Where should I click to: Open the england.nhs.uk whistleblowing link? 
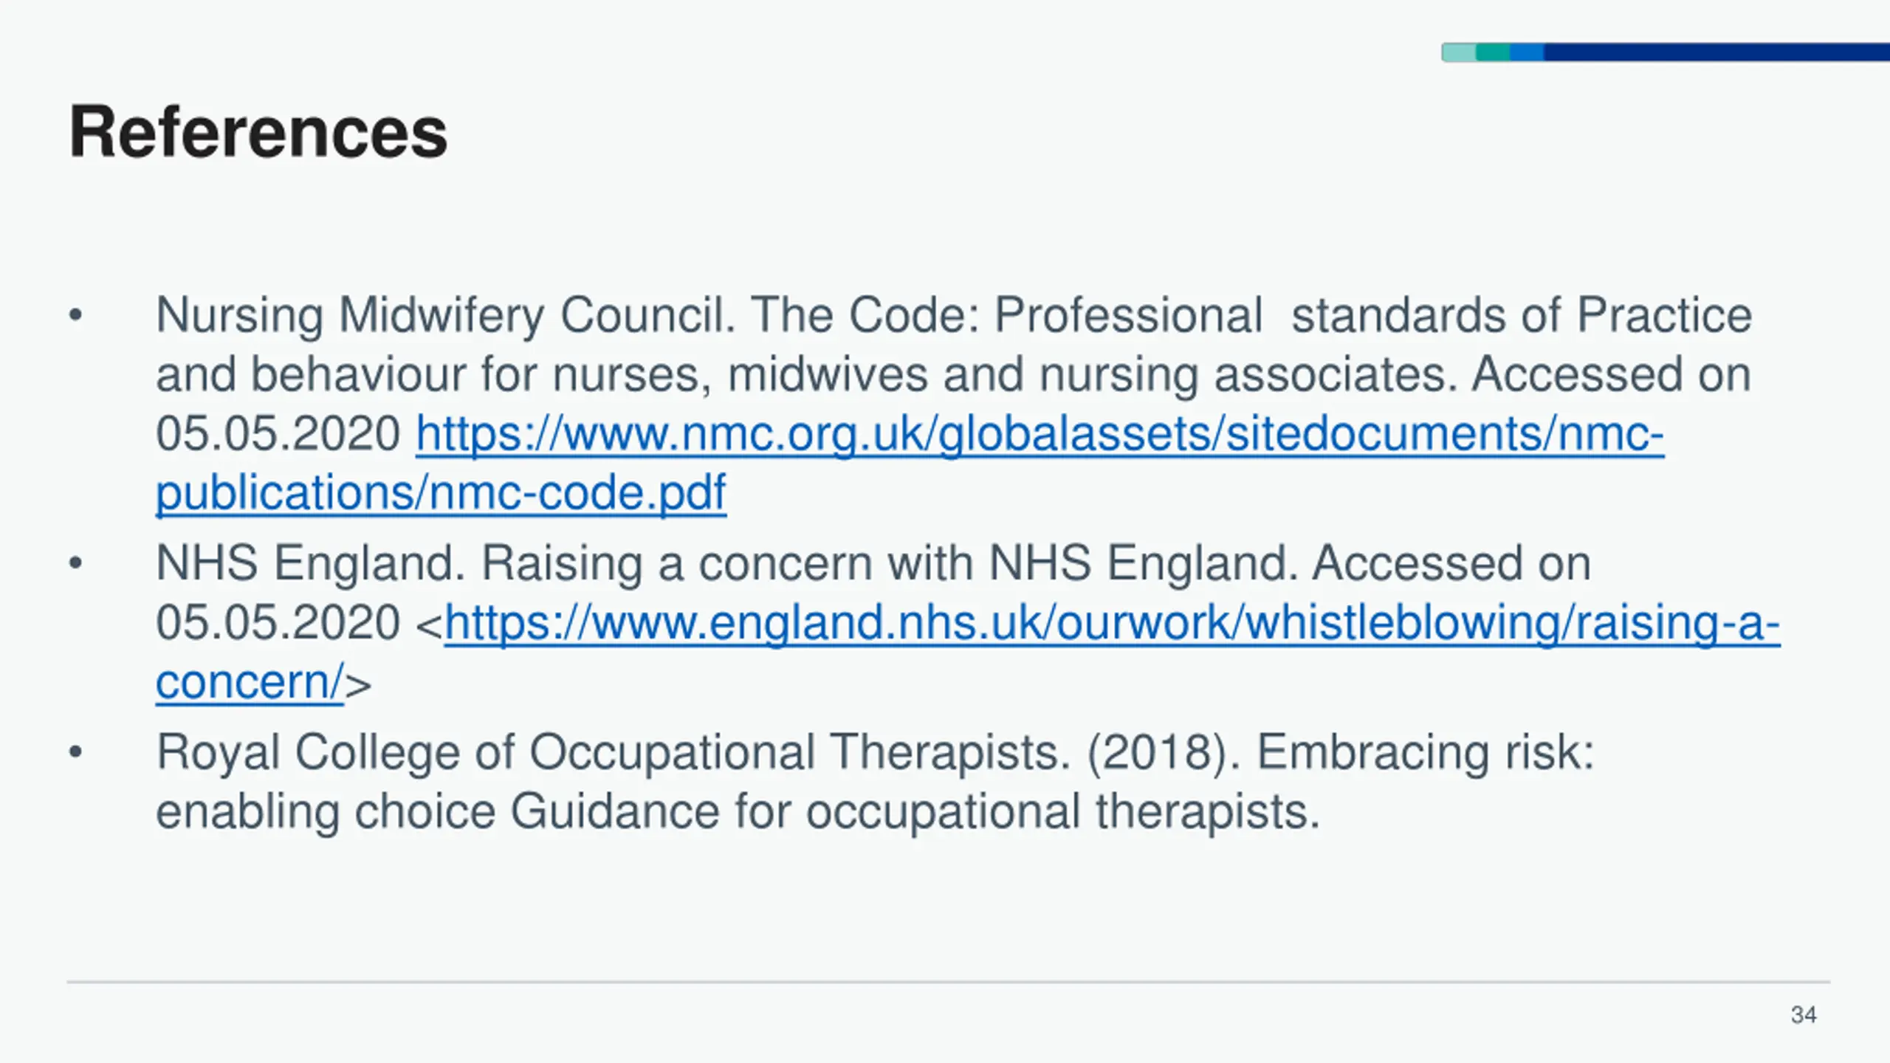tap(1112, 623)
